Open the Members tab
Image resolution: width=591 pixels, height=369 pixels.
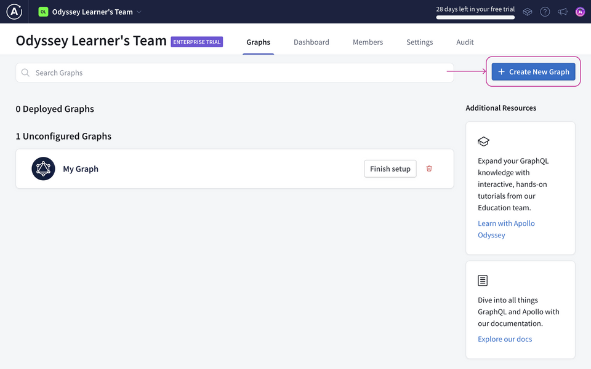click(368, 42)
